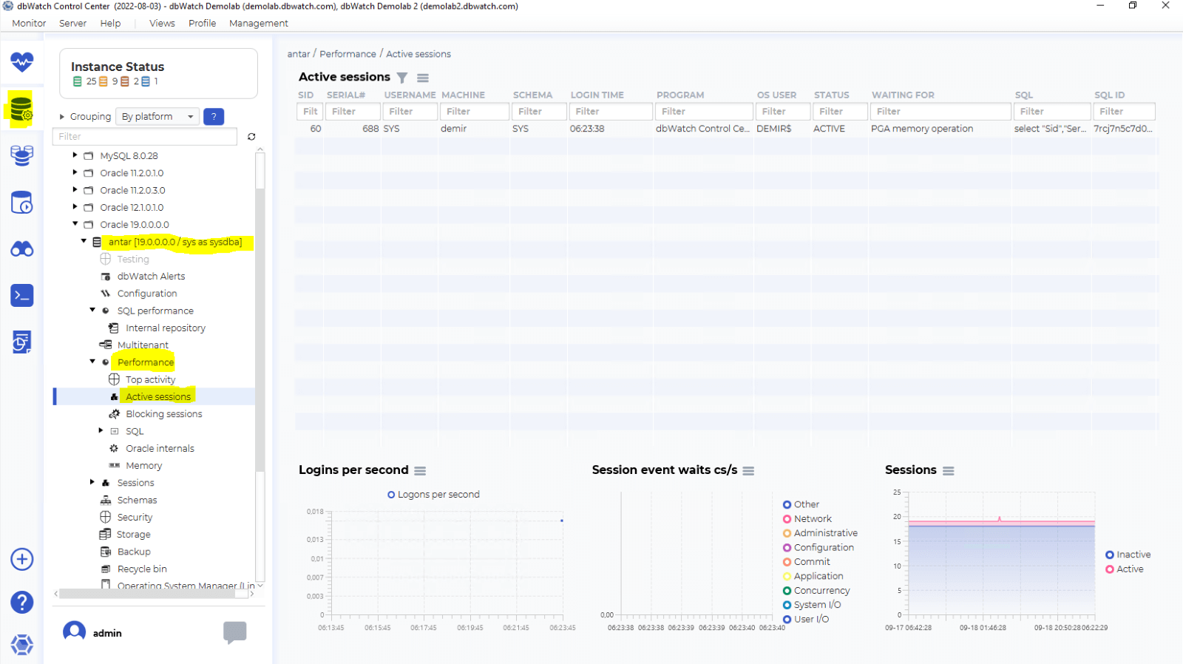
Task: Open the database management view with gear icon
Action: click(21, 109)
